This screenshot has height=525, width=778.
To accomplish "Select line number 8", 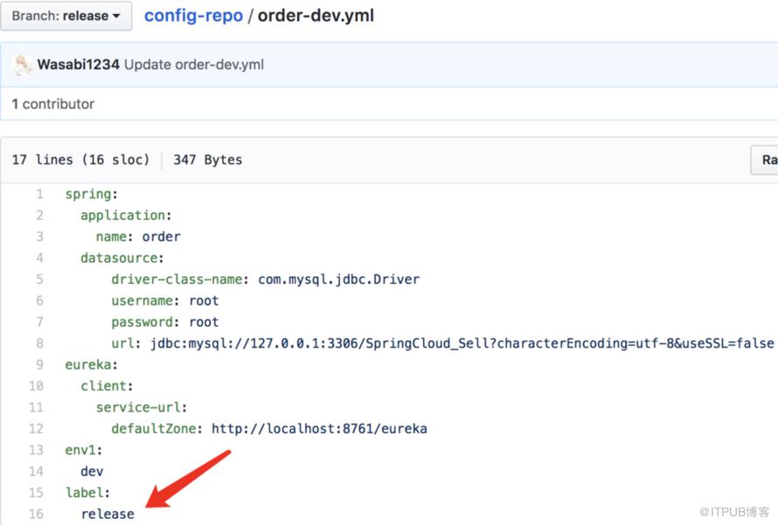I will (x=39, y=343).
